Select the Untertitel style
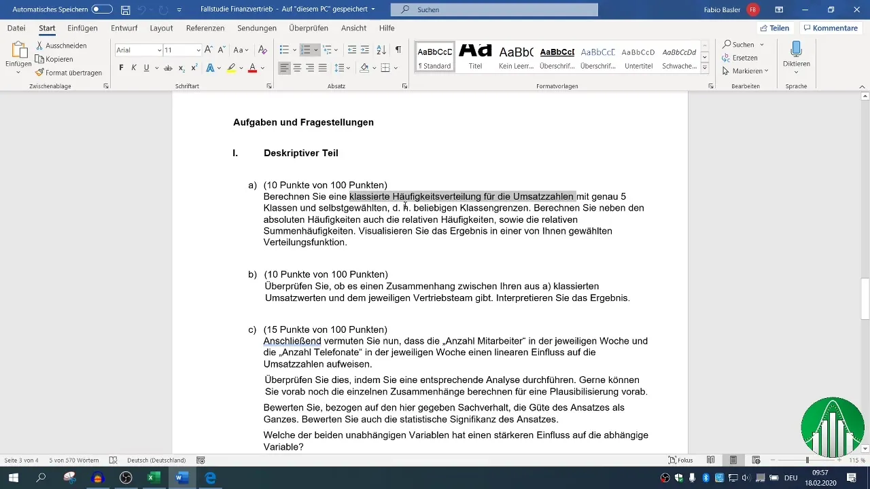Viewport: 870px width, 489px height. click(638, 57)
